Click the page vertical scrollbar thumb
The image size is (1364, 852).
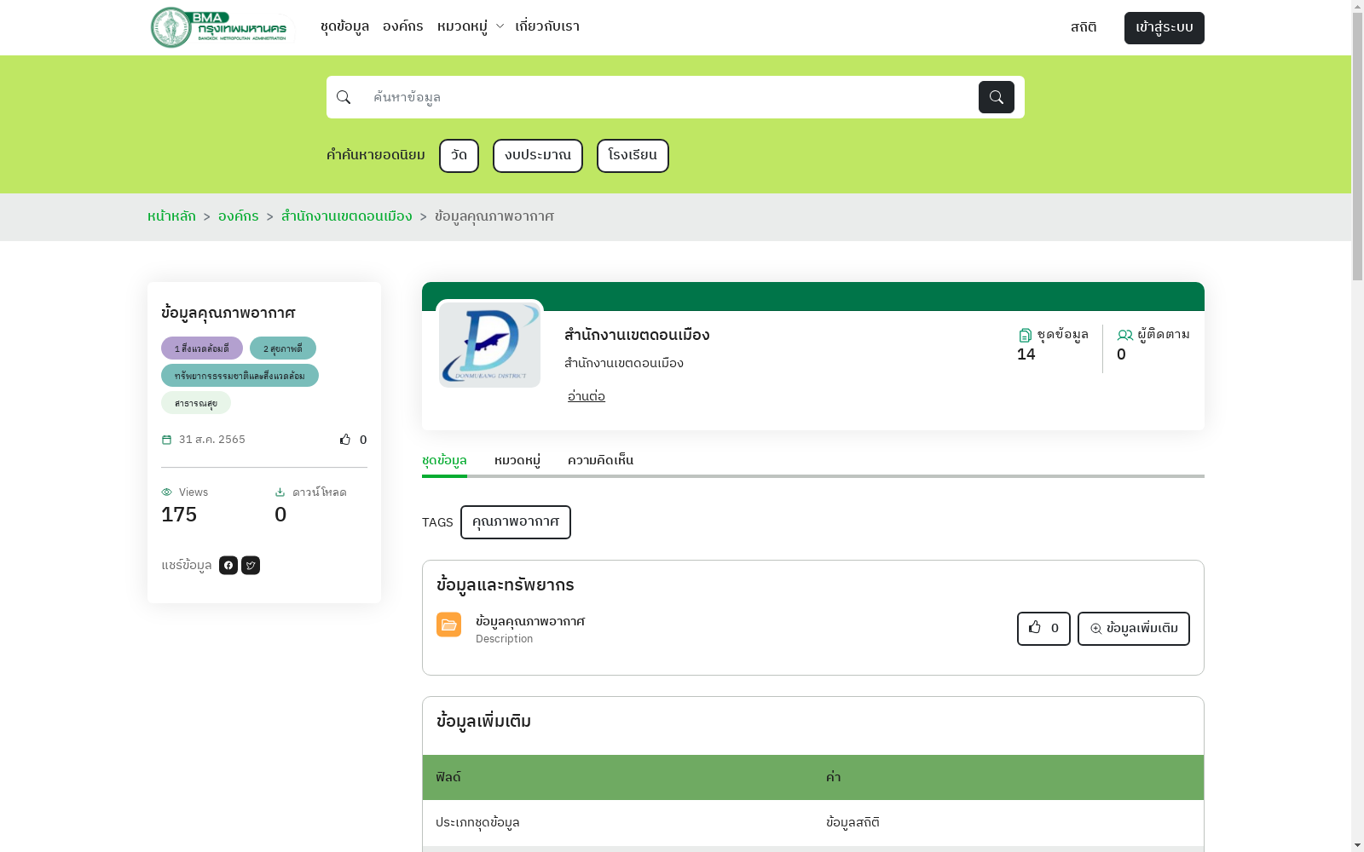tap(1357, 146)
